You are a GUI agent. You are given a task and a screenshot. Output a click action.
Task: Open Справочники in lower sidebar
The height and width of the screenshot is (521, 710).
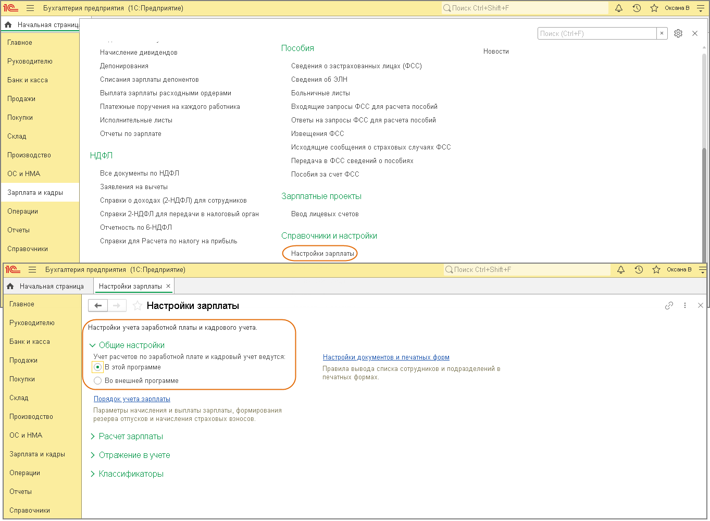pos(42,511)
